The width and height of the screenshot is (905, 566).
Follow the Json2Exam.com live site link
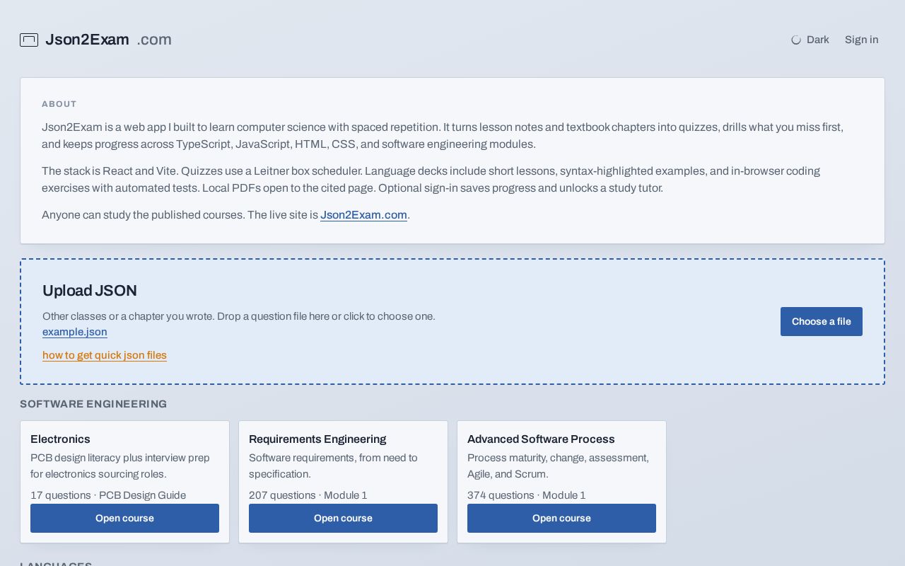tap(363, 215)
